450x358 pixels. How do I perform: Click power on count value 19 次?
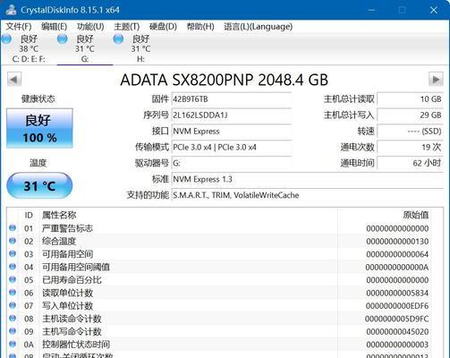pyautogui.click(x=410, y=147)
